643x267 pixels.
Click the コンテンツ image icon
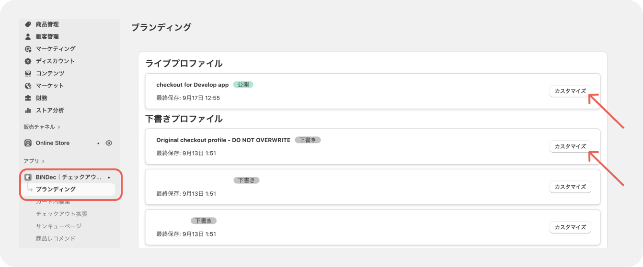coord(28,73)
